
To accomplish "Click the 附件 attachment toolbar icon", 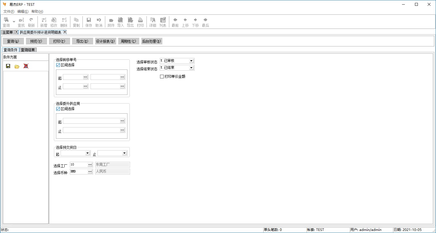I will click(x=111, y=22).
